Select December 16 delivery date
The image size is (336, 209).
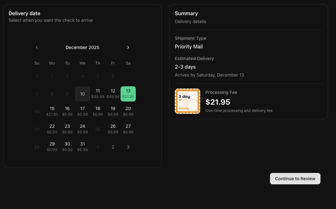tap(67, 111)
